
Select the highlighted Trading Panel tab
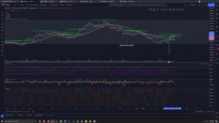49,115
